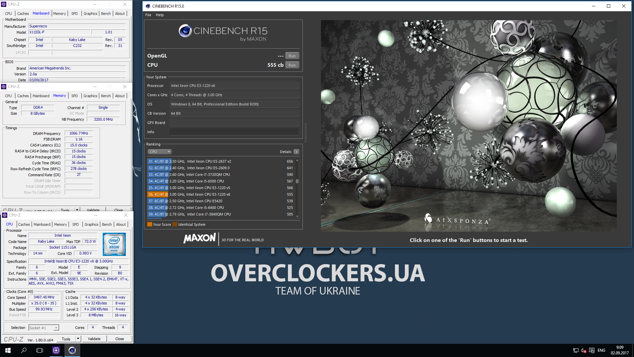Click Close button in bottom CPU-Z window
634x357 pixels.
point(120,339)
